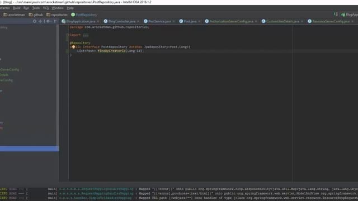Close the PostService.java tab
Image resolution: width=358 pixels, height=201 pixels.
point(174,21)
